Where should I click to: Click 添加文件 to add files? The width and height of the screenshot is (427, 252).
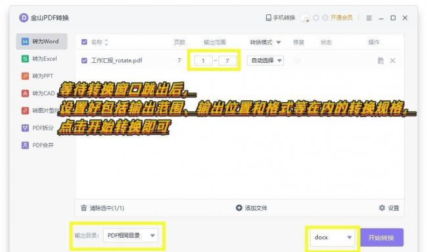[x=252, y=208]
